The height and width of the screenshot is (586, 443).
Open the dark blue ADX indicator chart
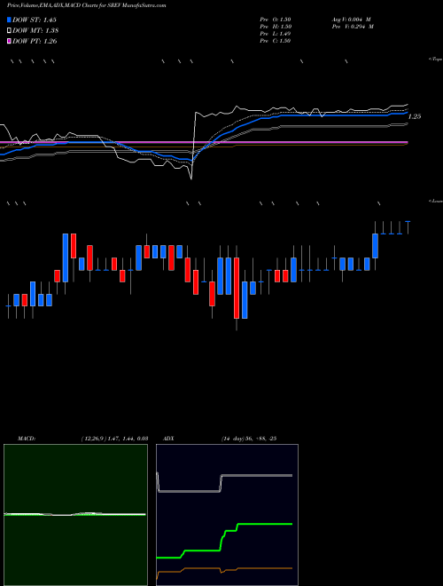tap(227, 515)
